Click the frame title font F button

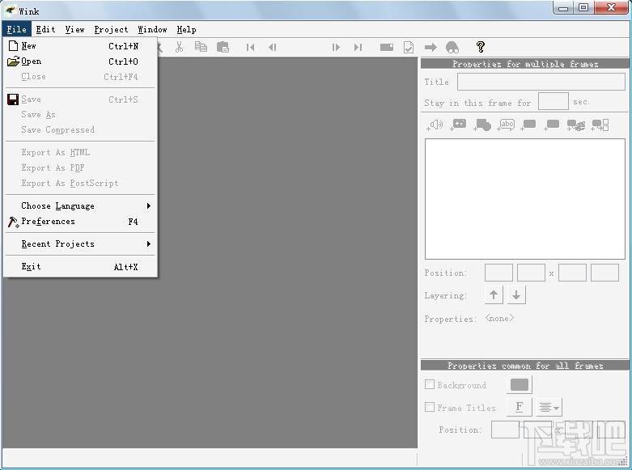[520, 407]
